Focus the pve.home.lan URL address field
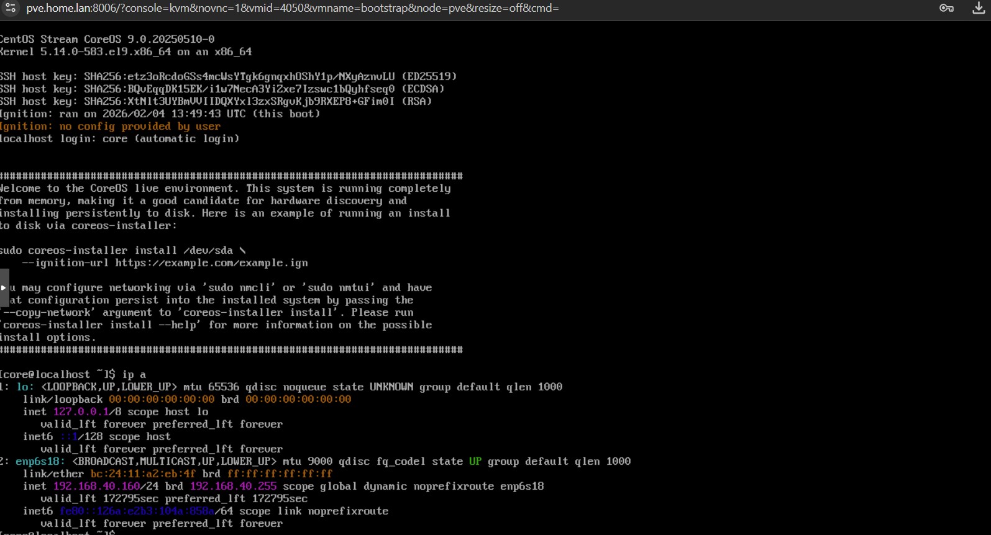991x535 pixels. (x=292, y=8)
